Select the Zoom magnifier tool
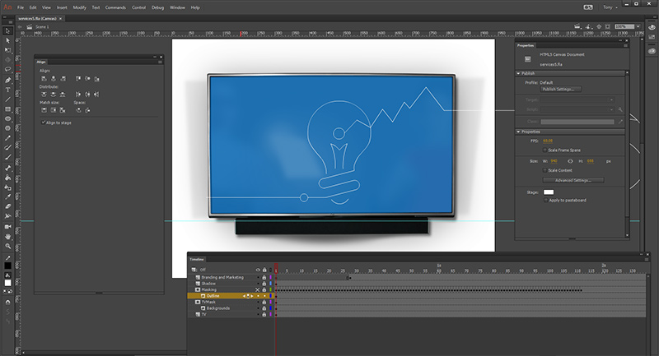The image size is (659, 356). [x=7, y=246]
